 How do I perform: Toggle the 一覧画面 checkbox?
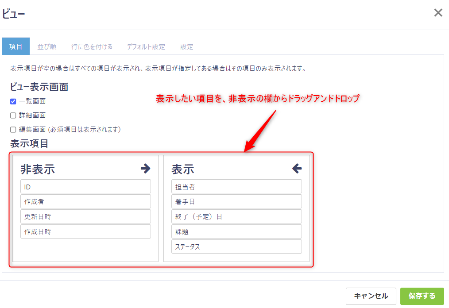(x=13, y=101)
